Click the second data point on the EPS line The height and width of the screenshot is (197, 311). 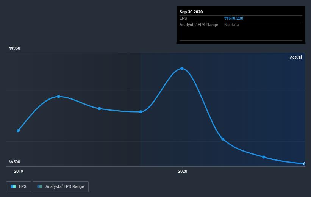58,97
